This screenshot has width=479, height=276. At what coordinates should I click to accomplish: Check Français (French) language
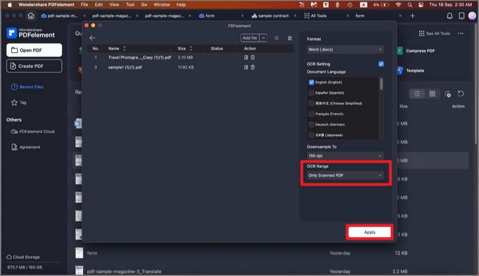point(311,114)
